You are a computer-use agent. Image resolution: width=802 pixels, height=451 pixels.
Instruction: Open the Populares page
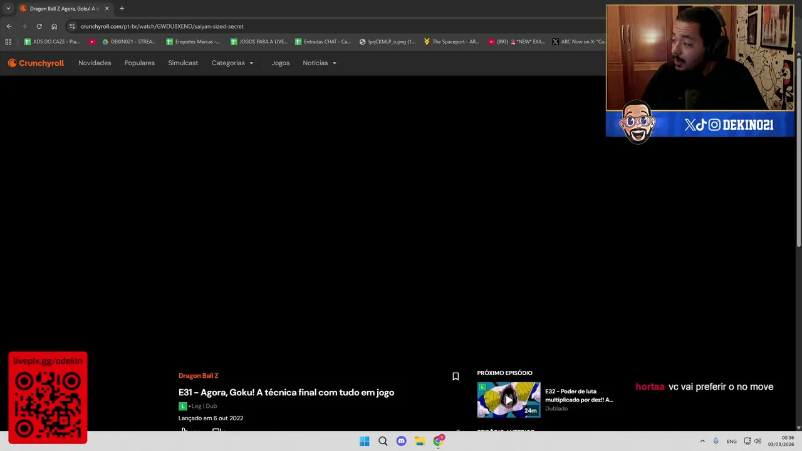[139, 63]
